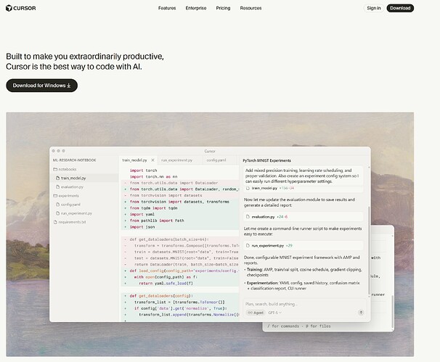Click the file icon on the run_experiment.py chat chip
The height and width of the screenshot is (362, 440).
tap(248, 246)
